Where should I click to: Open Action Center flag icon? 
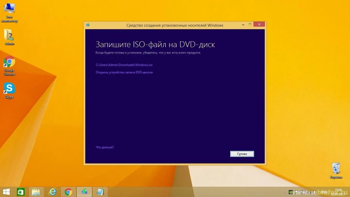point(297,192)
